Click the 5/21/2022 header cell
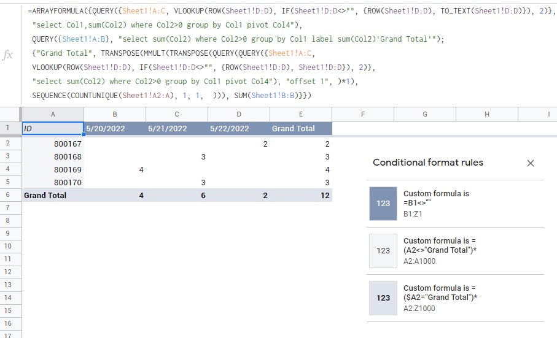Screen dimensions: 557x338 click(x=177, y=128)
